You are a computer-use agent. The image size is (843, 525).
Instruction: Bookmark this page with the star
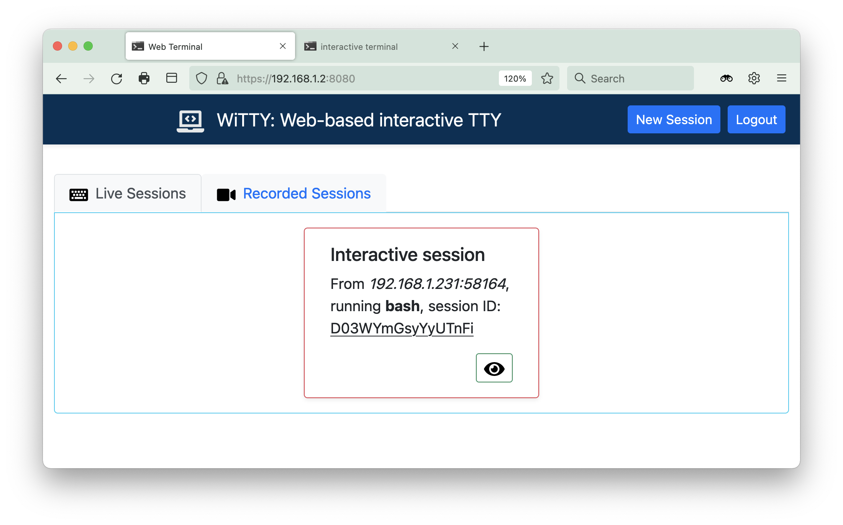pyautogui.click(x=547, y=79)
